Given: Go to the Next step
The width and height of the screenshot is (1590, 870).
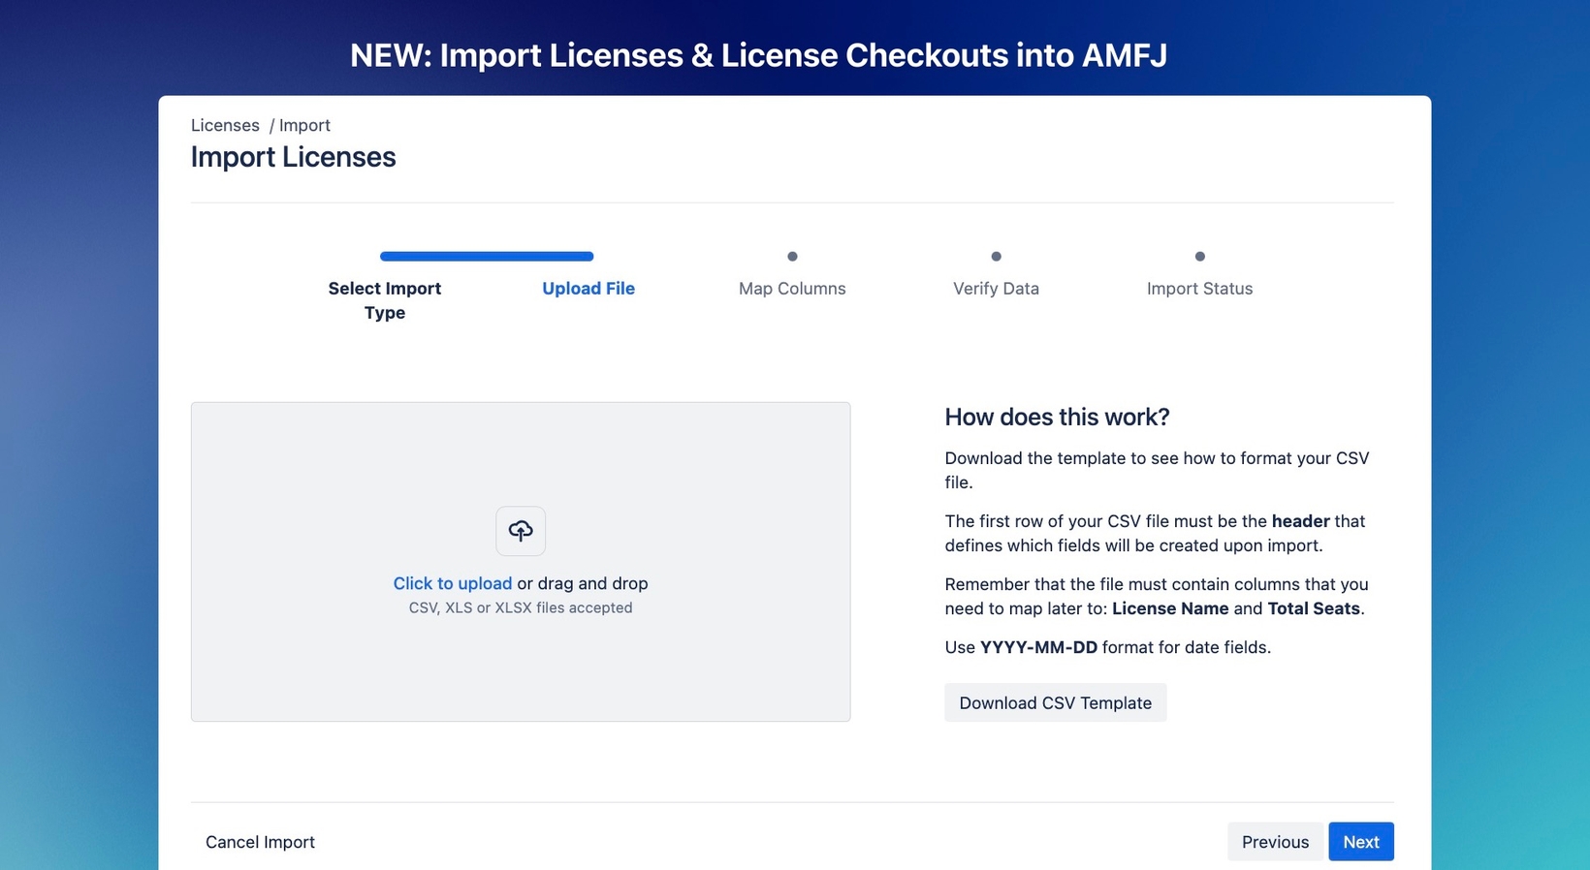Looking at the screenshot, I should pos(1360,842).
